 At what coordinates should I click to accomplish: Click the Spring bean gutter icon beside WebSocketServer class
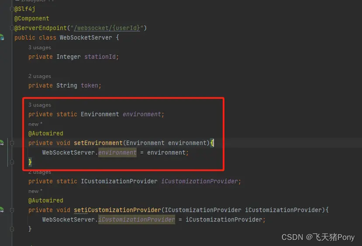coord(2,37)
